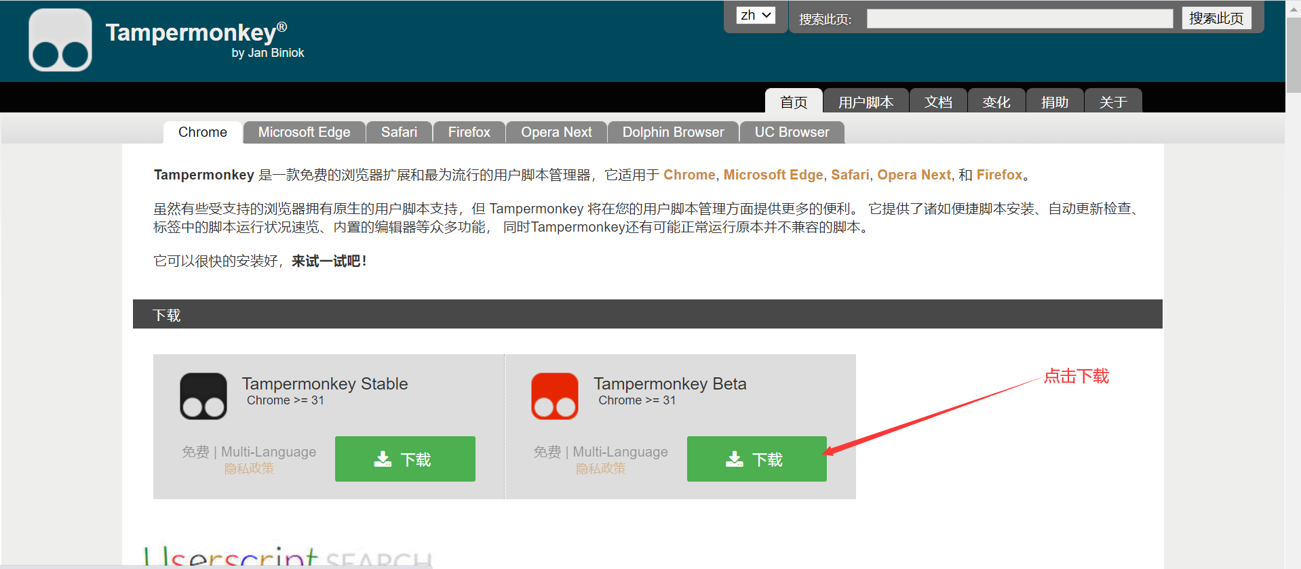Open 隐私政策 link under Tampermonkey Stable
Image resolution: width=1301 pixels, height=569 pixels.
[x=249, y=468]
